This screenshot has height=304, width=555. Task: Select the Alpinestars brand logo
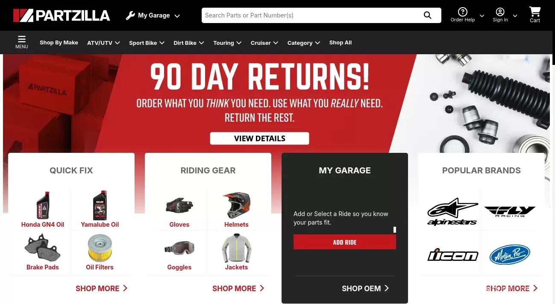point(452,211)
